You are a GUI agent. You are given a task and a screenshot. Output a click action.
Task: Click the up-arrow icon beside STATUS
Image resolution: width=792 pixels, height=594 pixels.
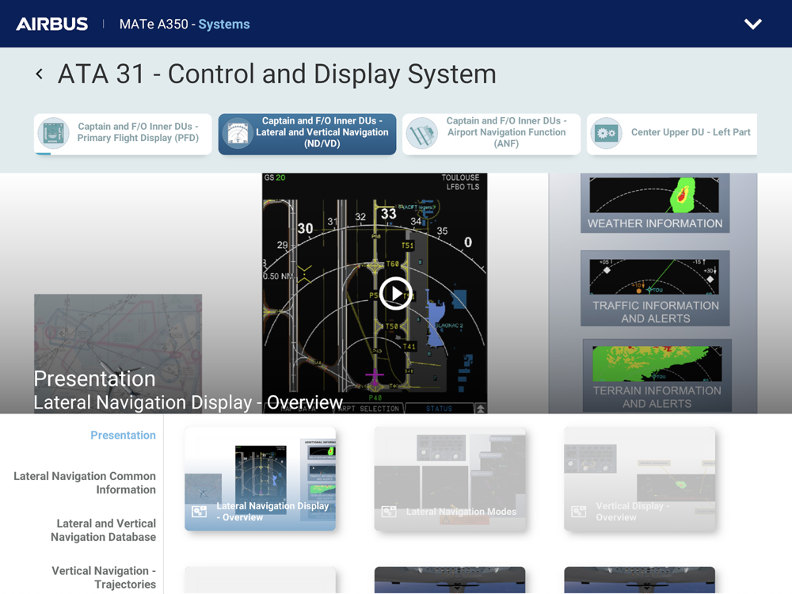[x=481, y=408]
